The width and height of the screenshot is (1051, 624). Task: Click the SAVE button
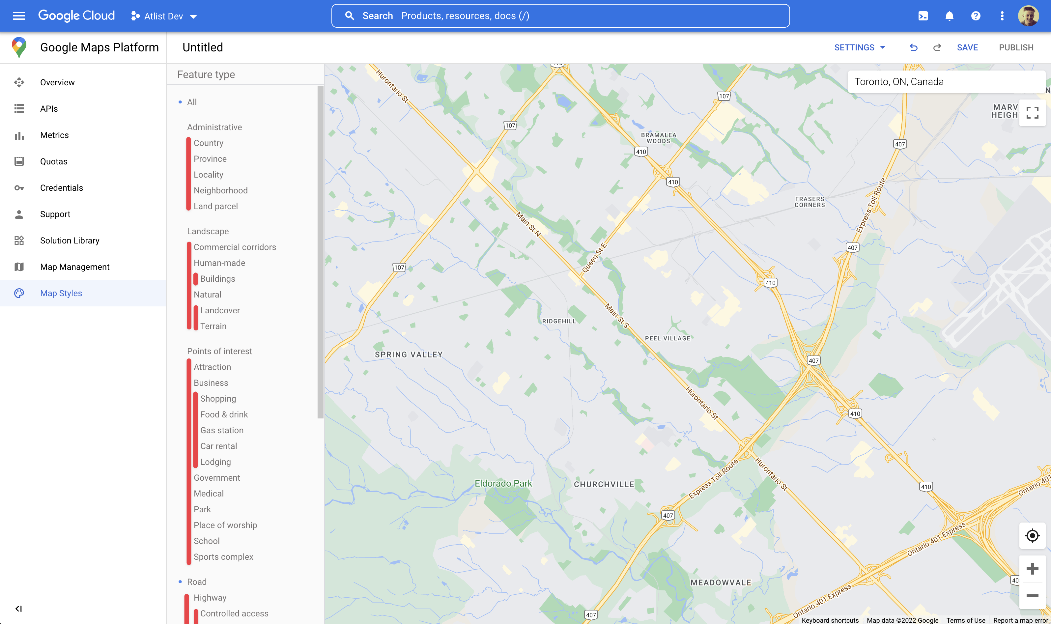pyautogui.click(x=967, y=47)
